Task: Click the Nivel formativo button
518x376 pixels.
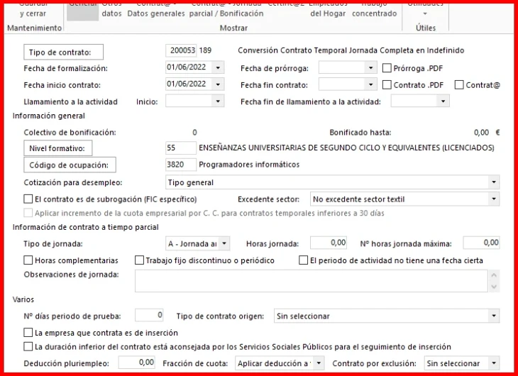Action: click(57, 148)
